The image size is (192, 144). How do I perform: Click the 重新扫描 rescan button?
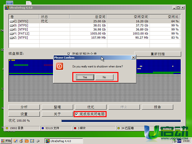[157, 54]
